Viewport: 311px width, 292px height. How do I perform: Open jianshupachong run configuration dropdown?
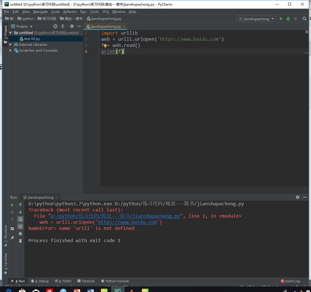point(256,19)
